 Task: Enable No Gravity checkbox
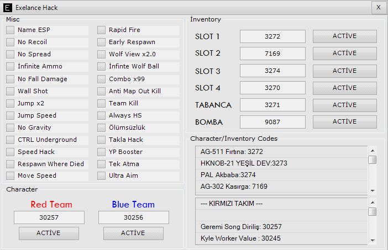point(10,127)
